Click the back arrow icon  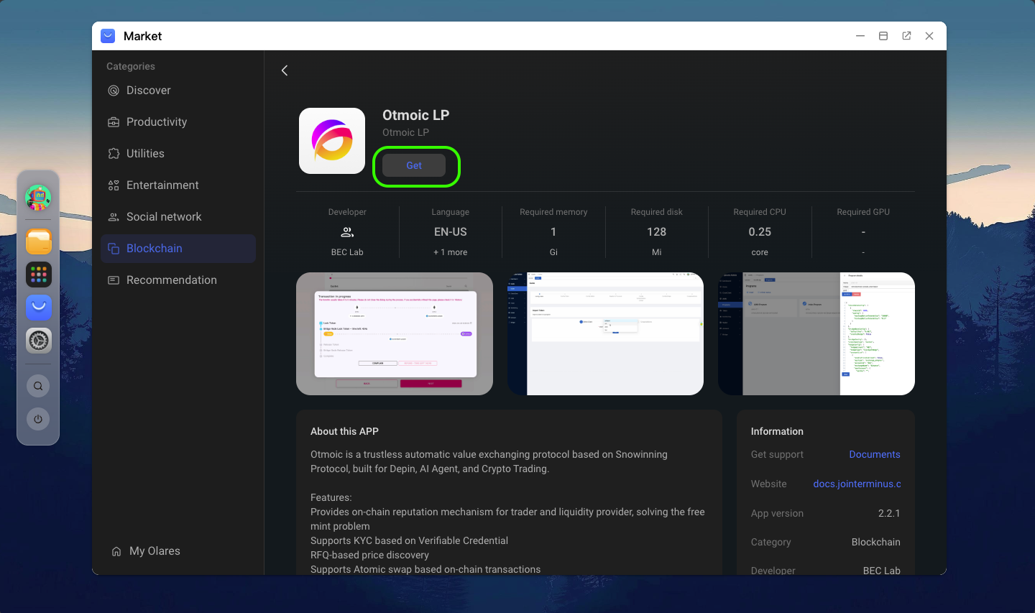285,70
